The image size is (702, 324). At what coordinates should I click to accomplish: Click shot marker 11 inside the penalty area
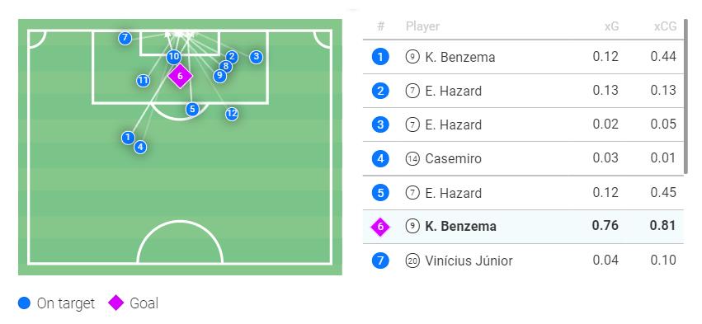tap(143, 81)
